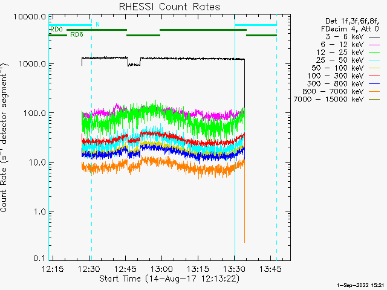Click the cyan N marker label
The width and height of the screenshot is (387, 290).
[97, 24]
